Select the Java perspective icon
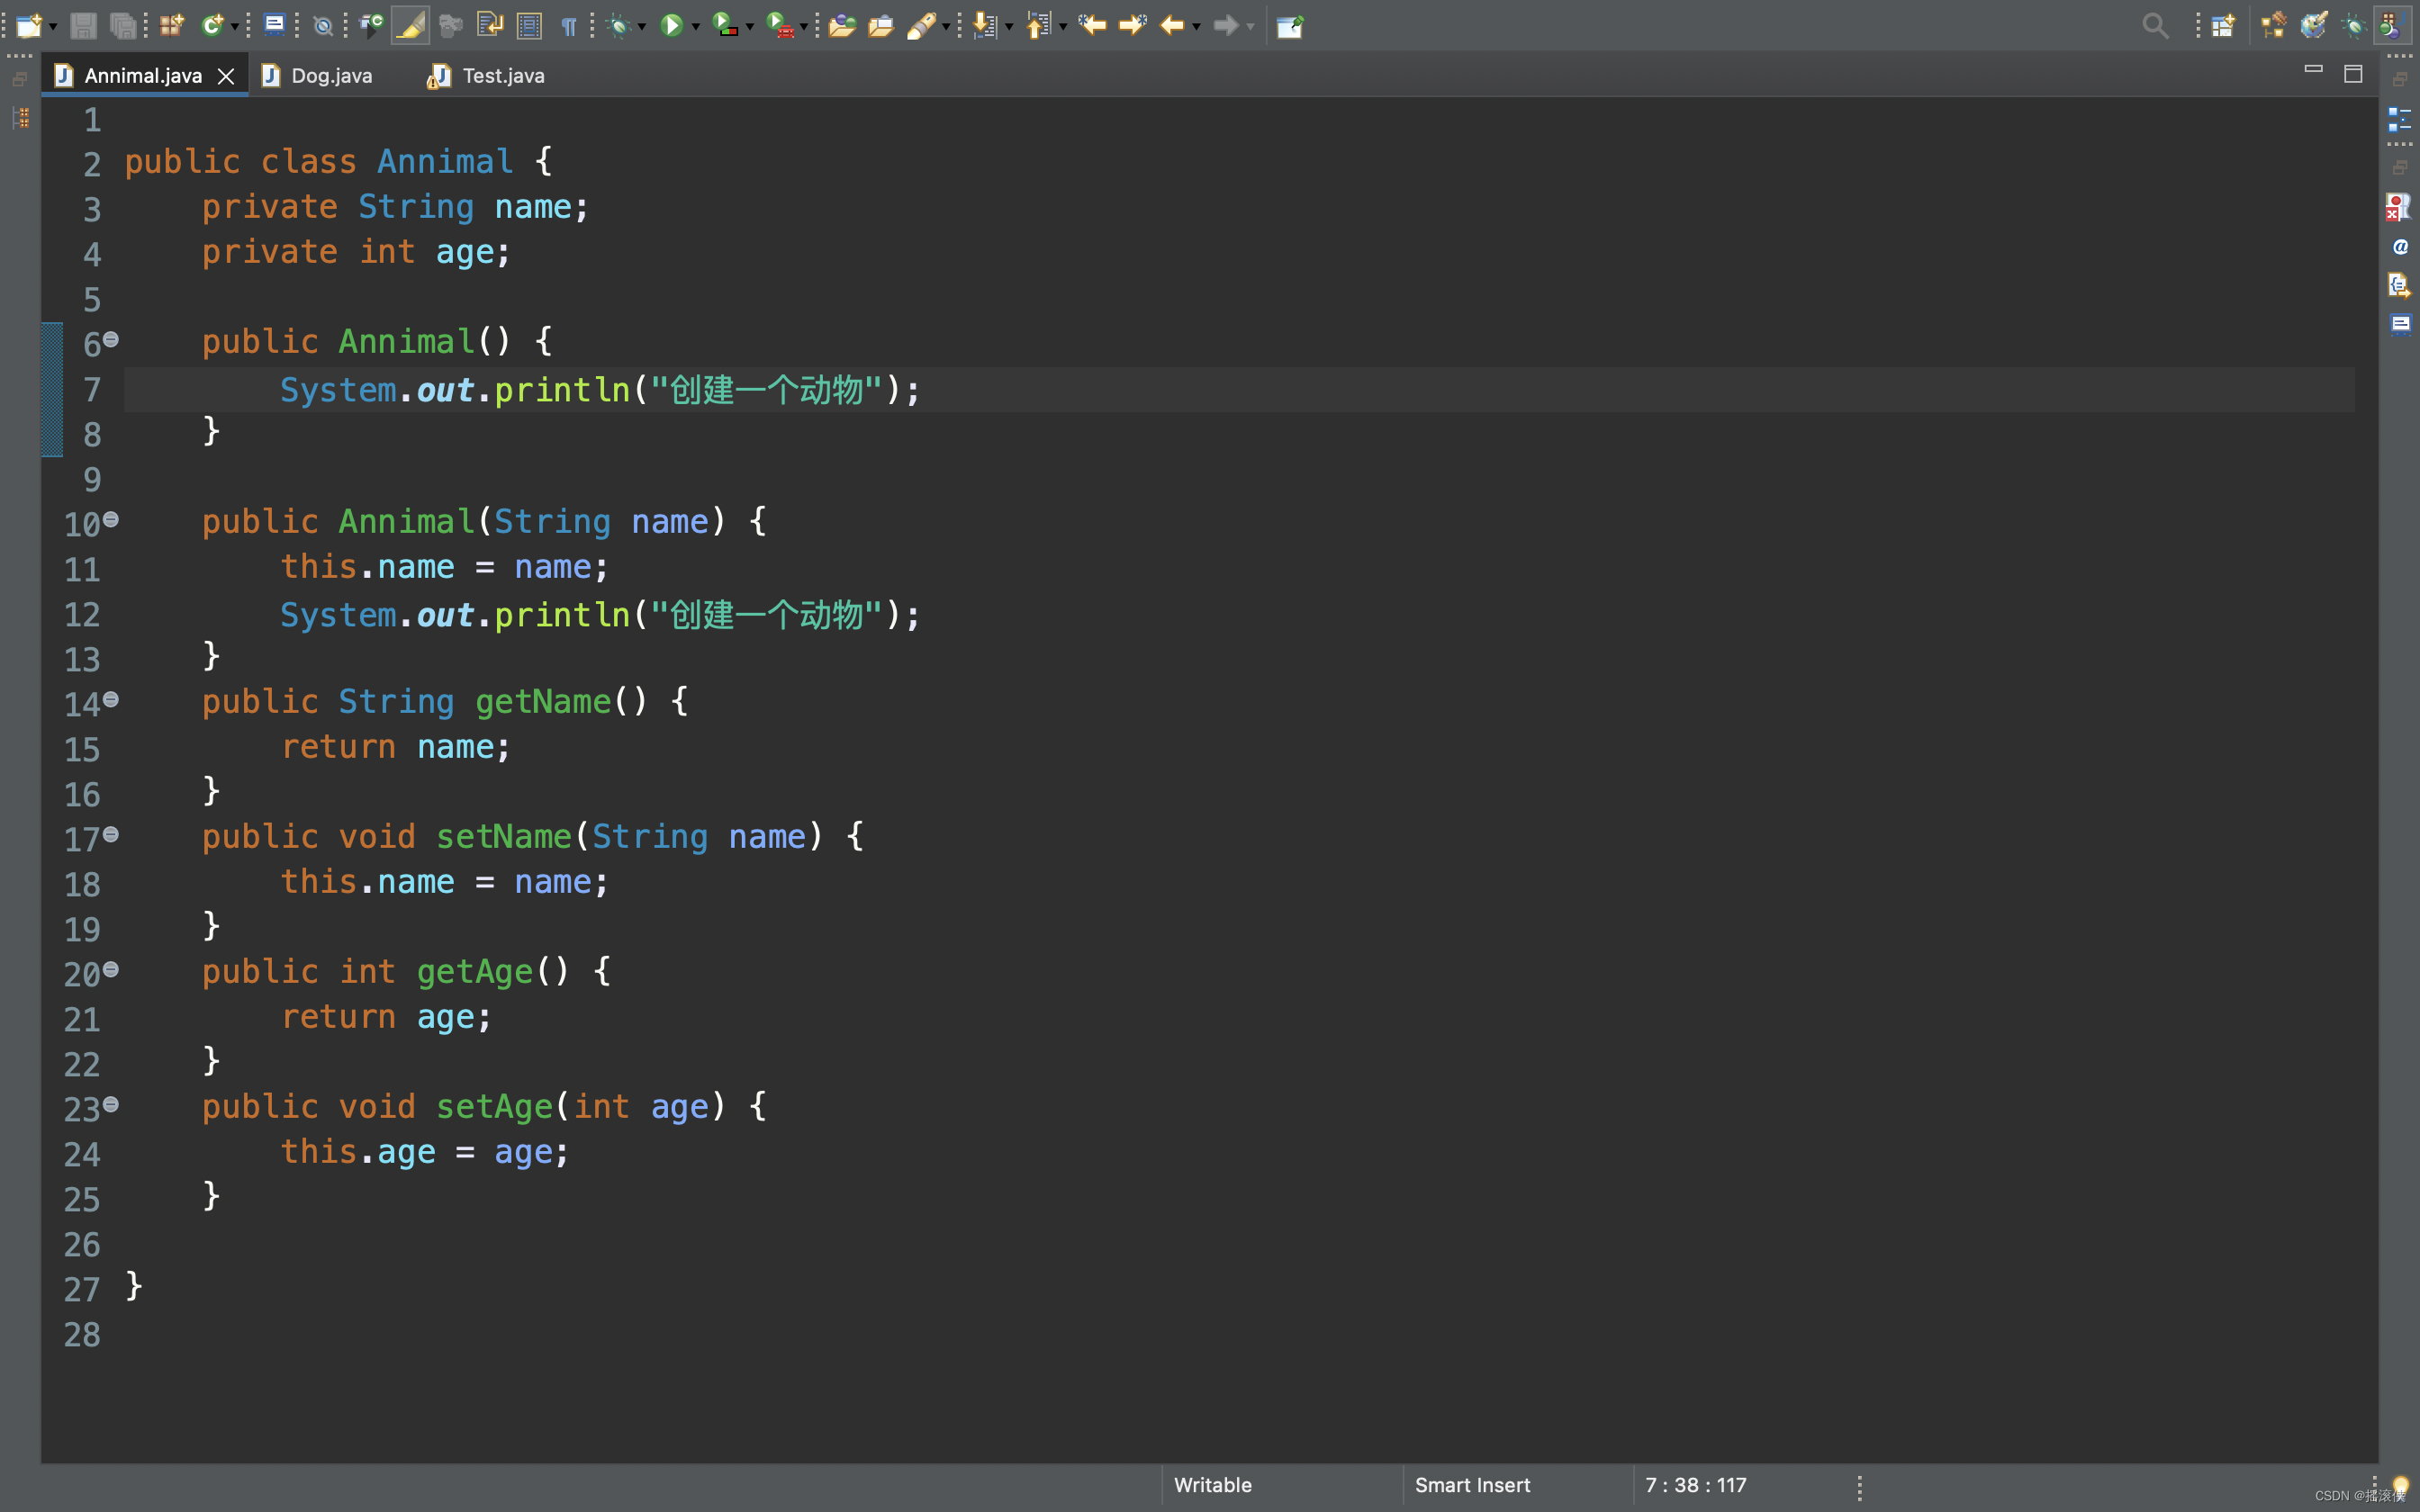The image size is (2420, 1512). (x=2393, y=25)
